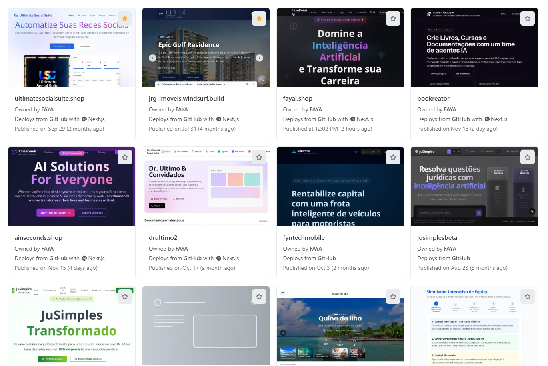
Task: Star the fayai.shop site
Action: pos(393,18)
